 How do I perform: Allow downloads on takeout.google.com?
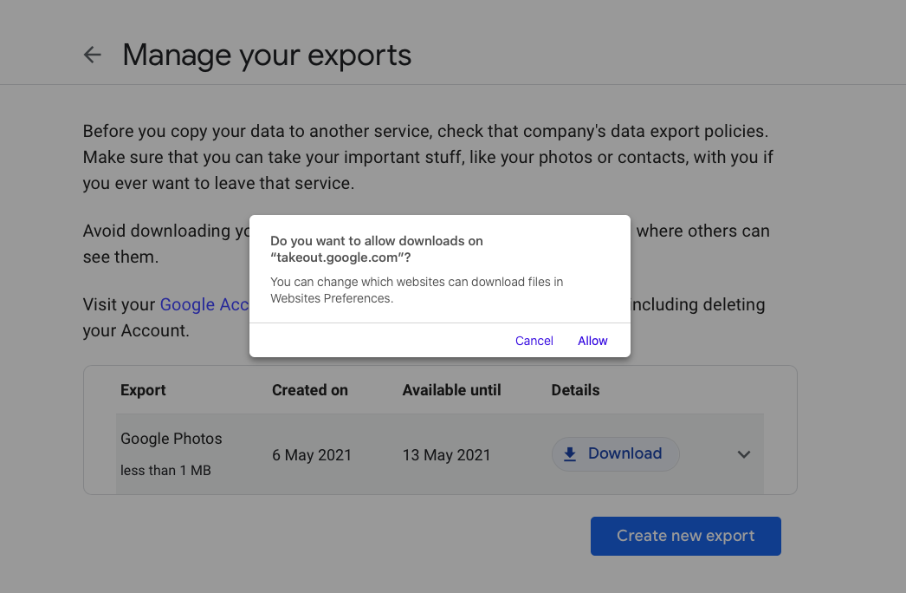(592, 341)
